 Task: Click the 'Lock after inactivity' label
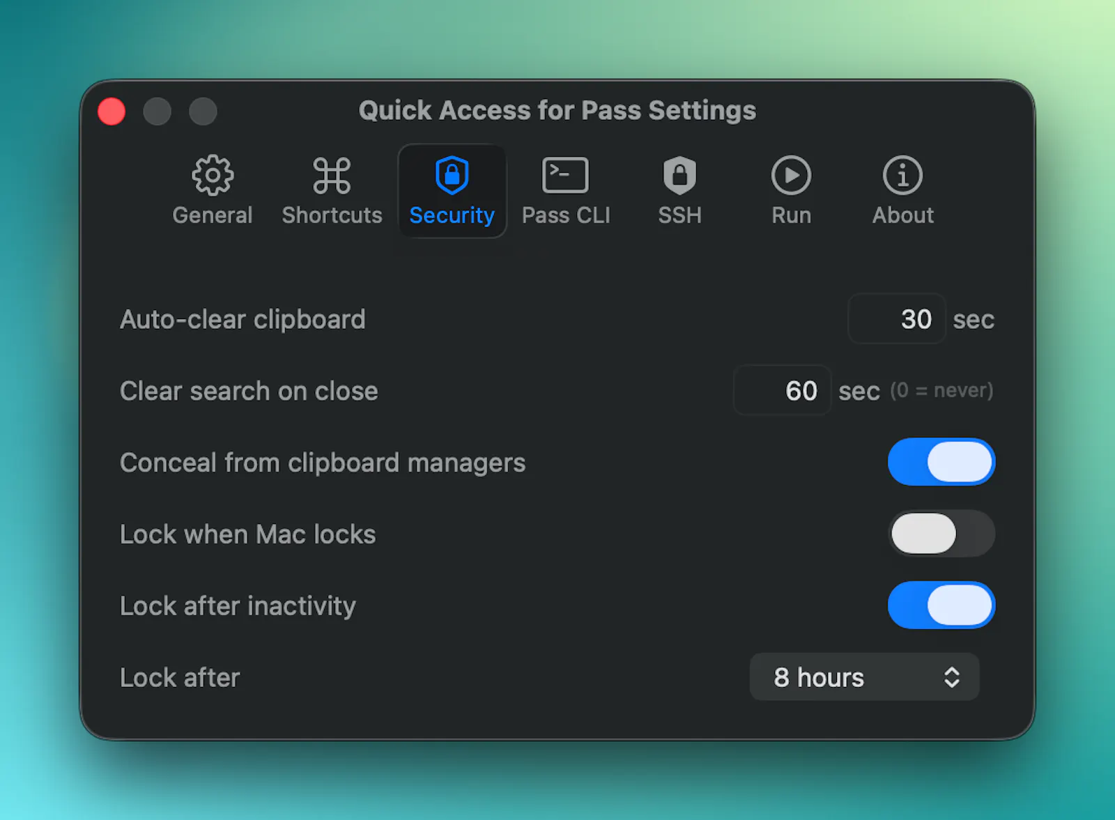coord(238,606)
